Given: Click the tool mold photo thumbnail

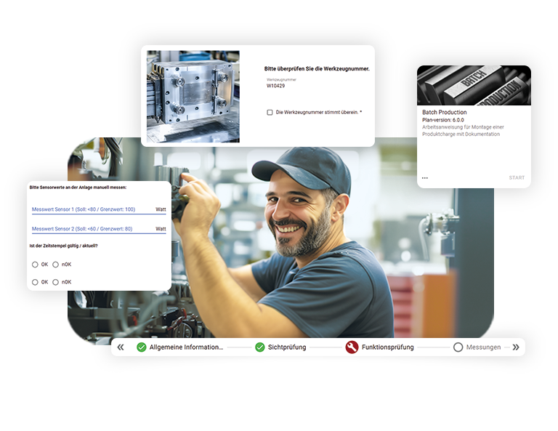Looking at the screenshot, I should coord(193,97).
